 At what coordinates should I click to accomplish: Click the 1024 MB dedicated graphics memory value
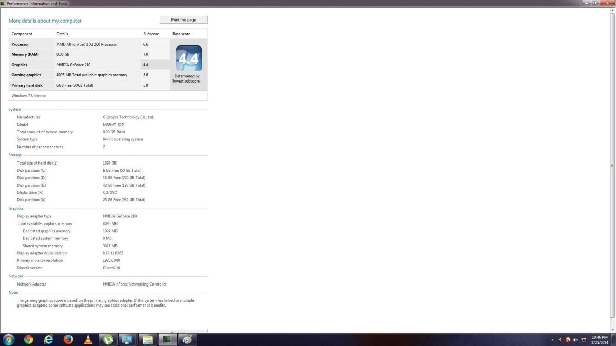pos(110,231)
